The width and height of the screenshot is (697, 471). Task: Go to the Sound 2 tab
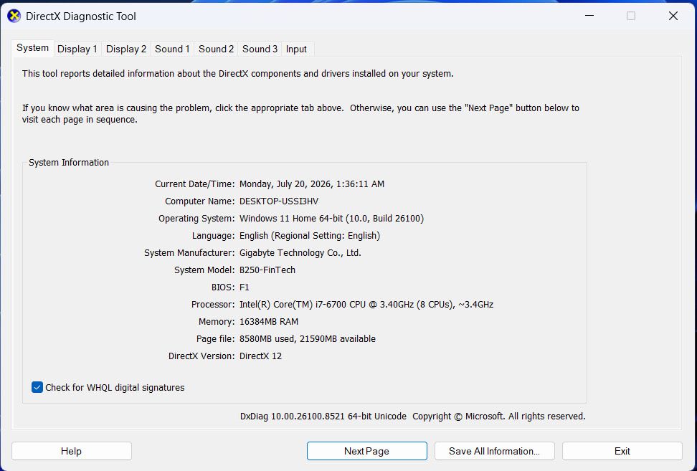click(x=216, y=49)
